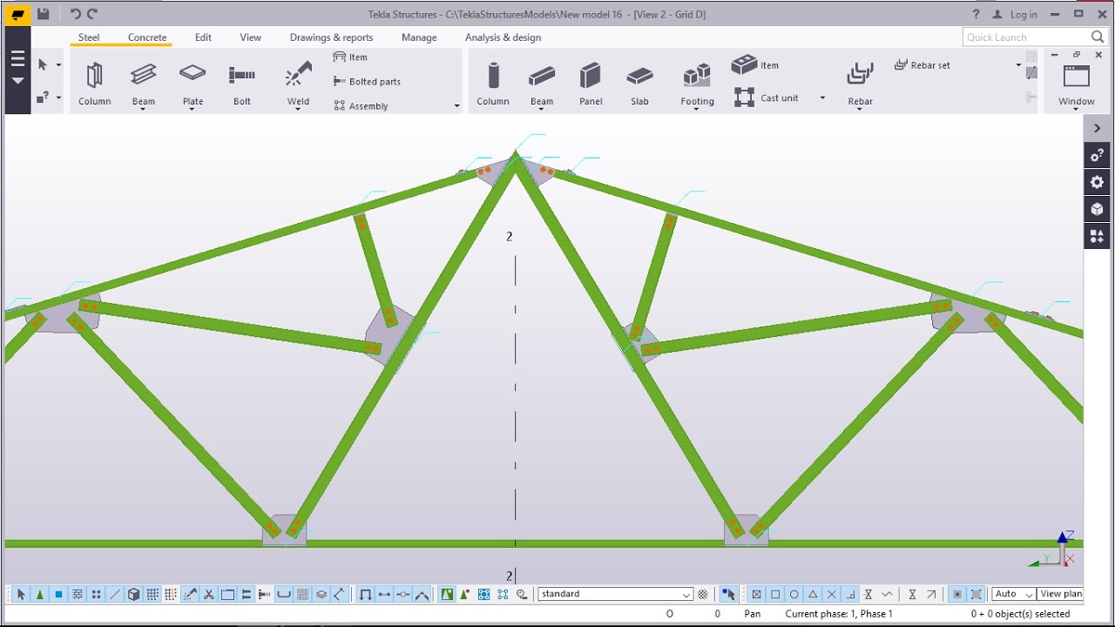Viewport: 1115px width, 627px height.
Task: Toggle snap to mid points switch
Action: [x=813, y=594]
